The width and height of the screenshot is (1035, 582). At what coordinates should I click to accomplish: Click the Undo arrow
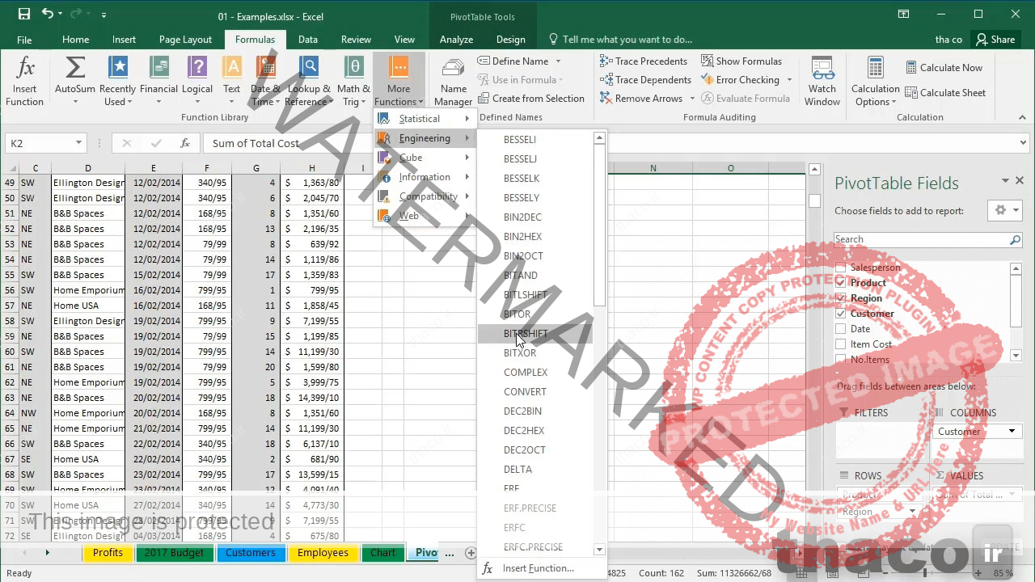[x=47, y=14]
